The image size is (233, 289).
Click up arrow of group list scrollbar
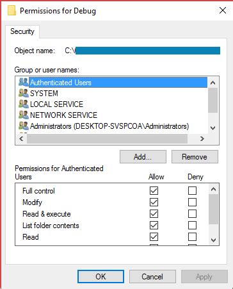(213, 83)
